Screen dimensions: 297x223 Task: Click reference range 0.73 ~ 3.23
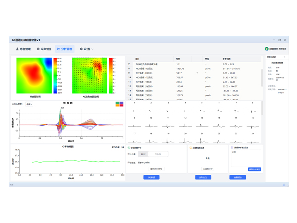[x=228, y=64]
